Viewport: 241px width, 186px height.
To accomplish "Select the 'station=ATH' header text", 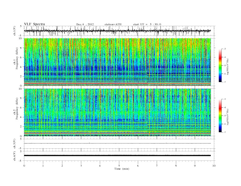I will coord(113,24).
